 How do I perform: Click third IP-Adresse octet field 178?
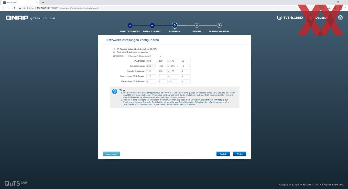pyautogui.click(x=174, y=61)
